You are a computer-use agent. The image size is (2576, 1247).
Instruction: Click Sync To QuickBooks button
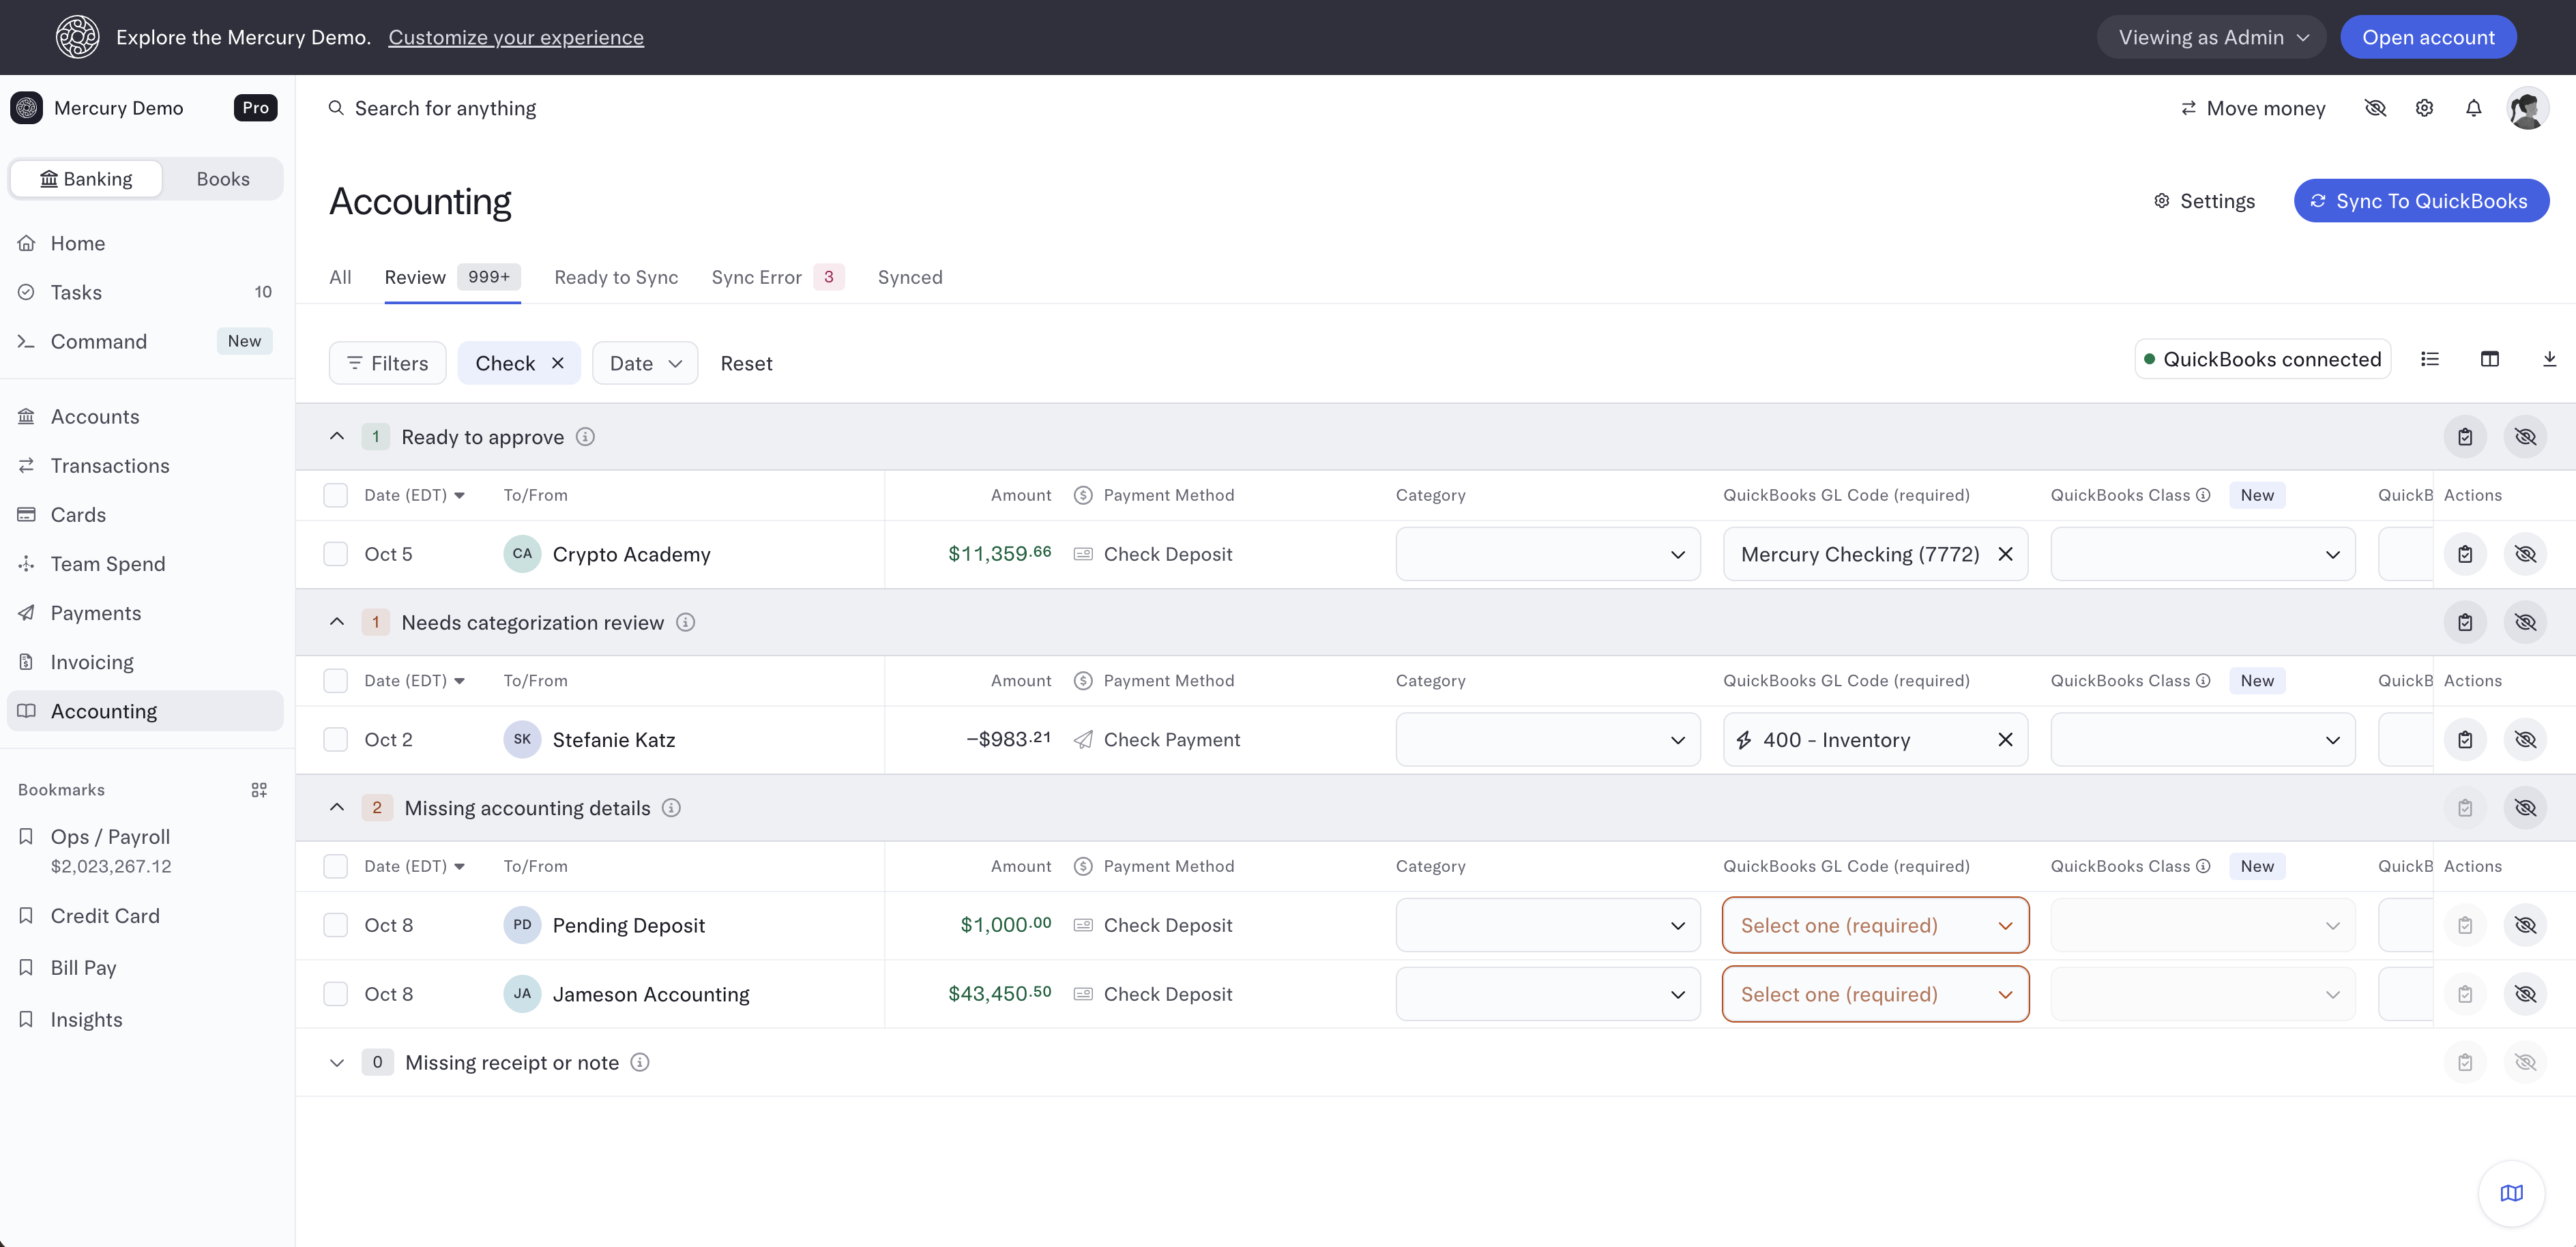tap(2421, 201)
